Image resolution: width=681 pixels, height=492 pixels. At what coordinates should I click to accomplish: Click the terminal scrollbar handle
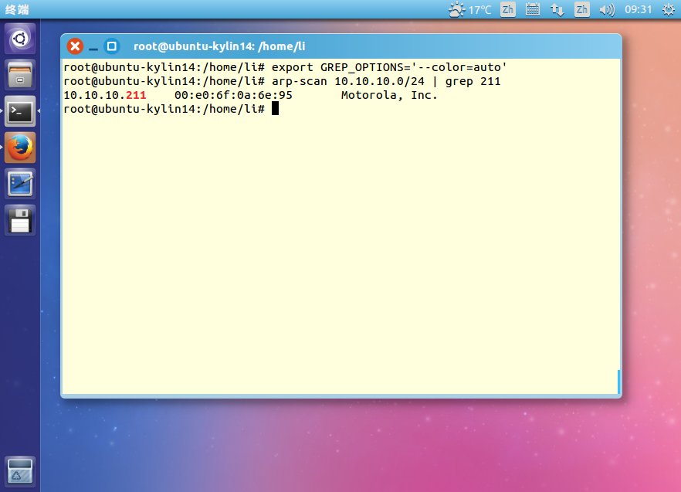(618, 382)
